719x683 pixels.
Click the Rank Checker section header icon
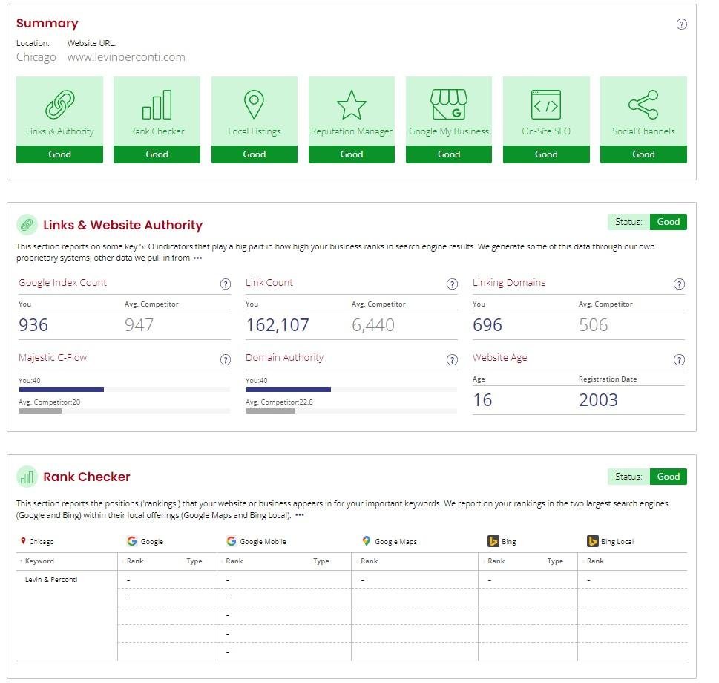(x=27, y=477)
